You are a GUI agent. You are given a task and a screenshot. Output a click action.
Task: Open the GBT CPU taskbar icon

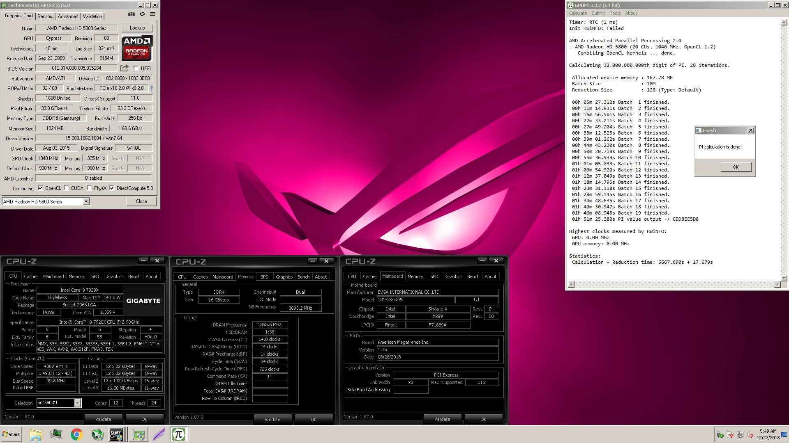[x=117, y=434]
